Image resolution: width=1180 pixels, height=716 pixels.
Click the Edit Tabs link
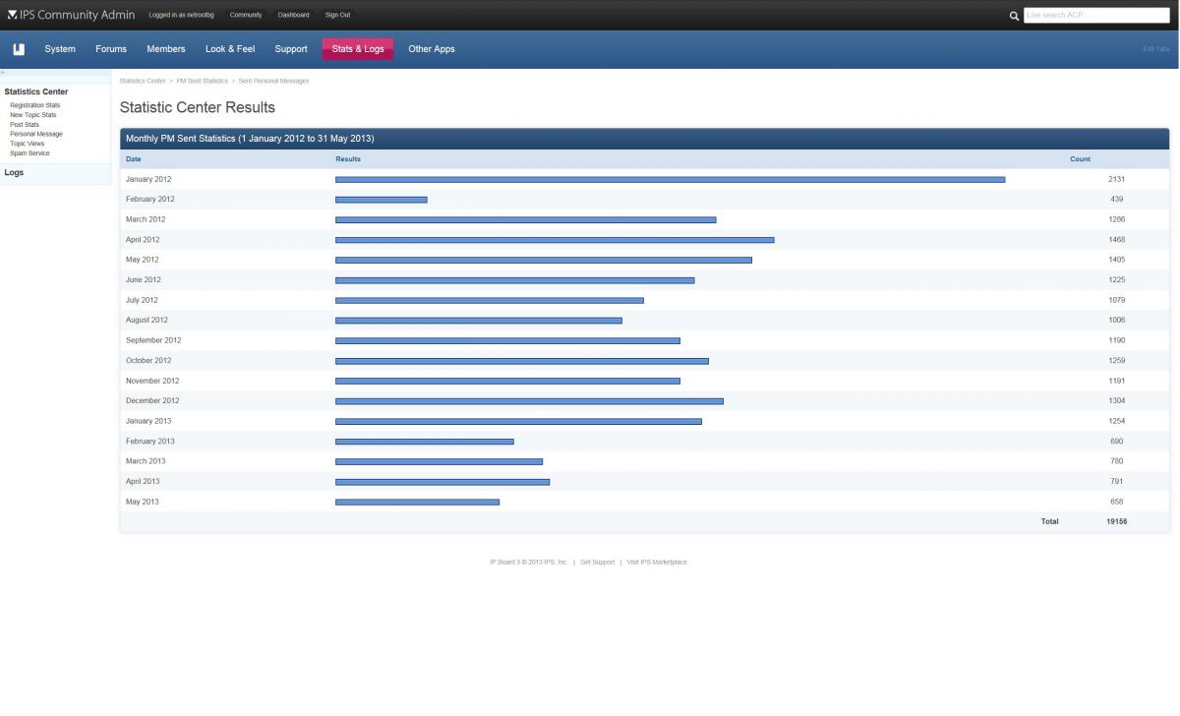pyautogui.click(x=1155, y=49)
